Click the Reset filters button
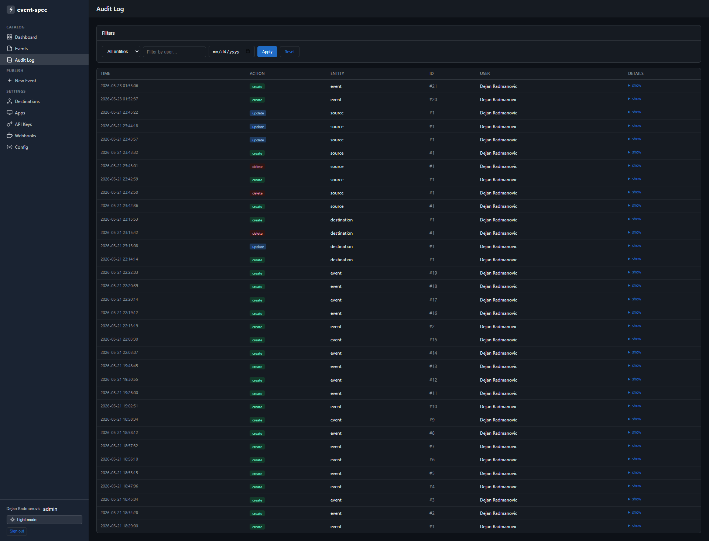 point(290,52)
